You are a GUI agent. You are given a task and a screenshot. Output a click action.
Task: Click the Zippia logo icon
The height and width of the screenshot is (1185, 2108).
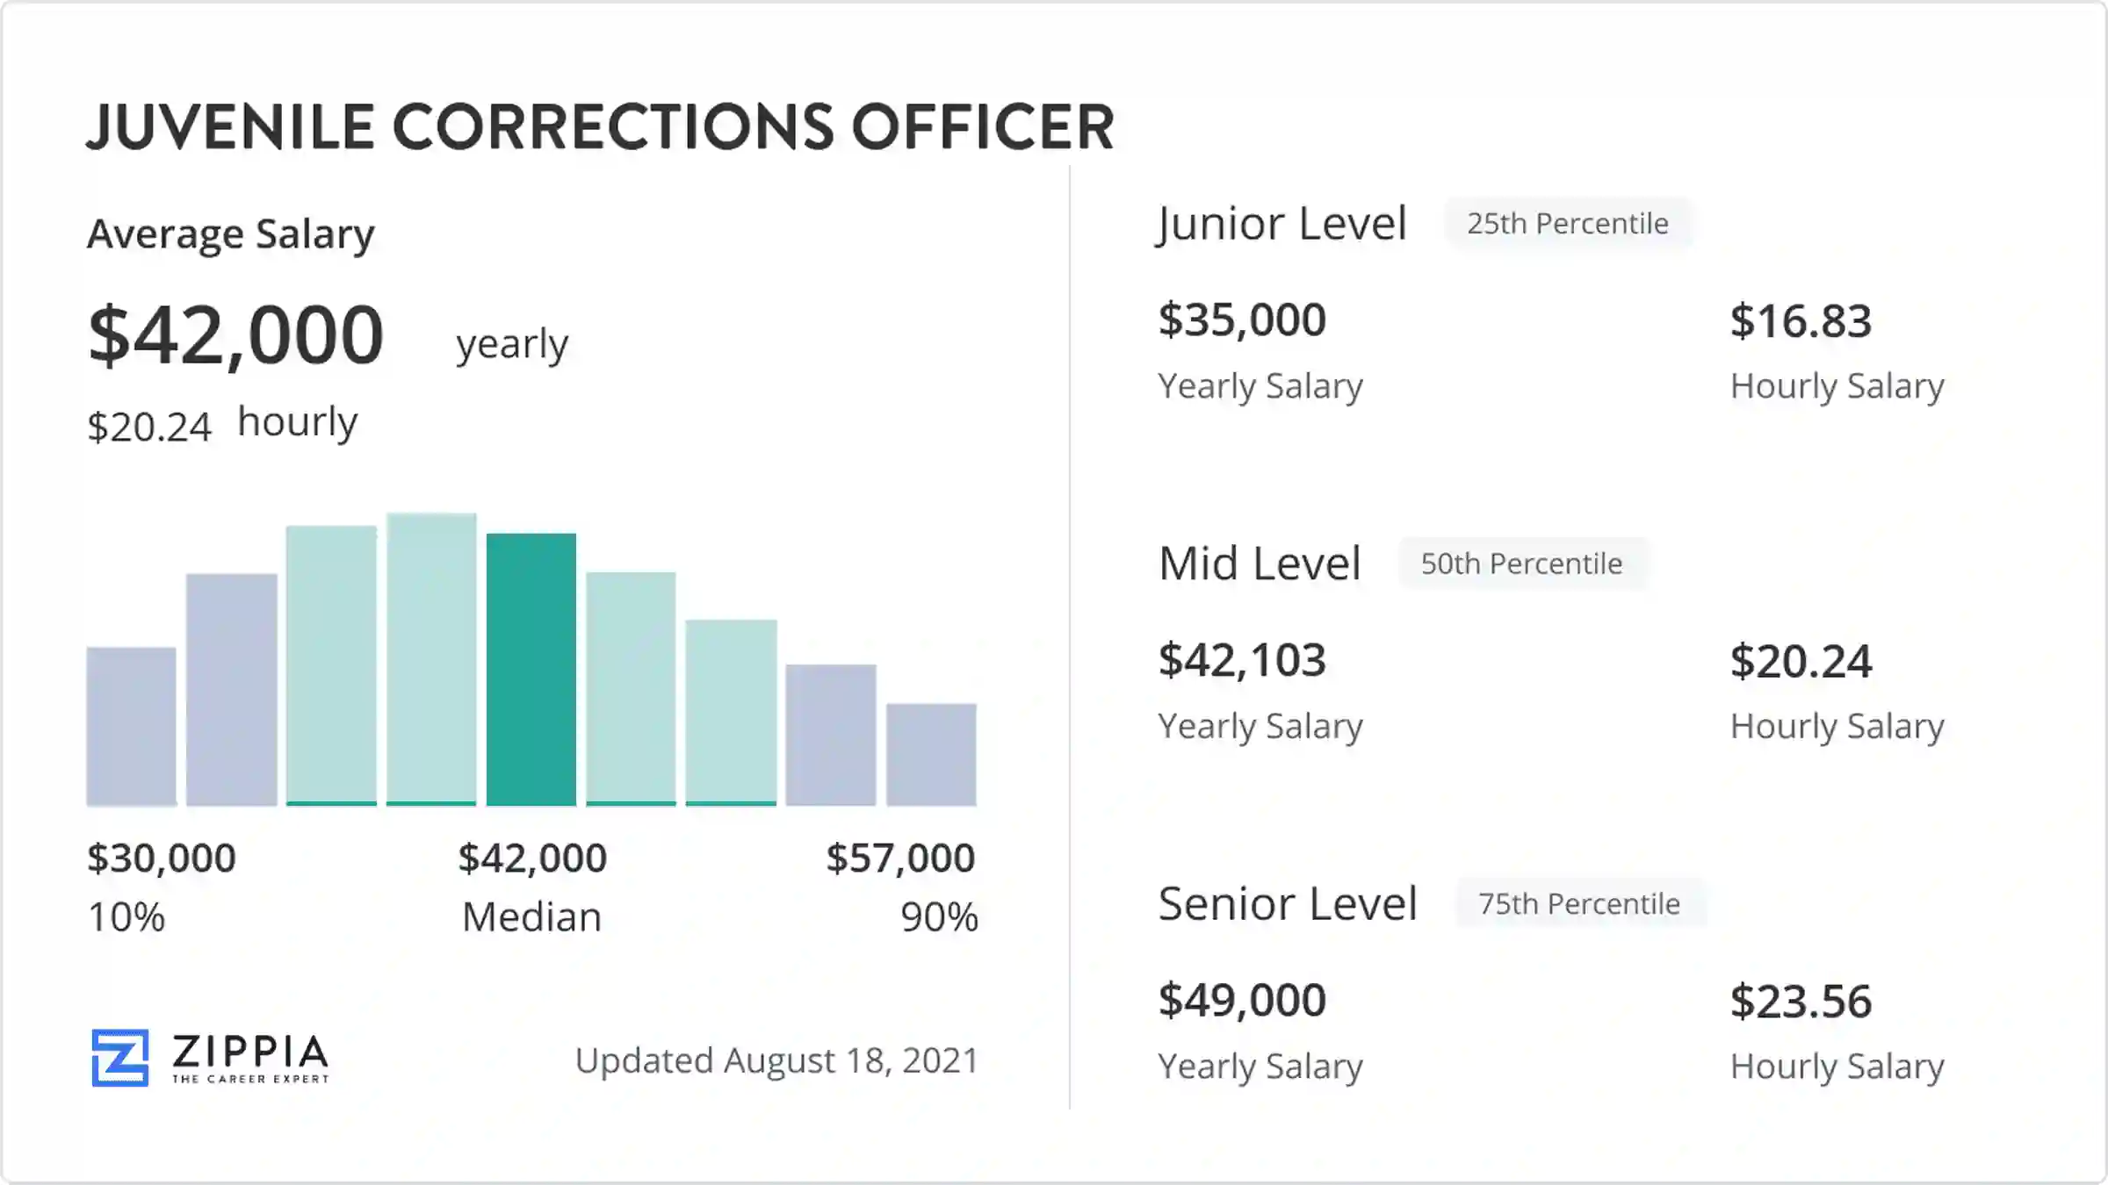(x=120, y=1058)
